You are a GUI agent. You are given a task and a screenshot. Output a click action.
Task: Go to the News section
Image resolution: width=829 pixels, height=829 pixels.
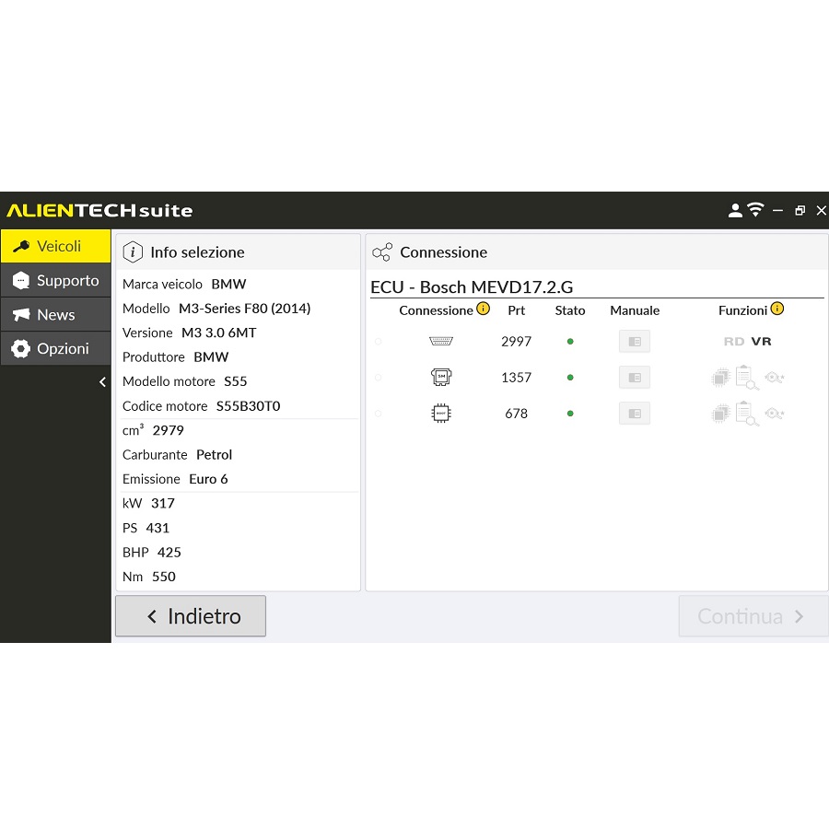click(x=55, y=315)
